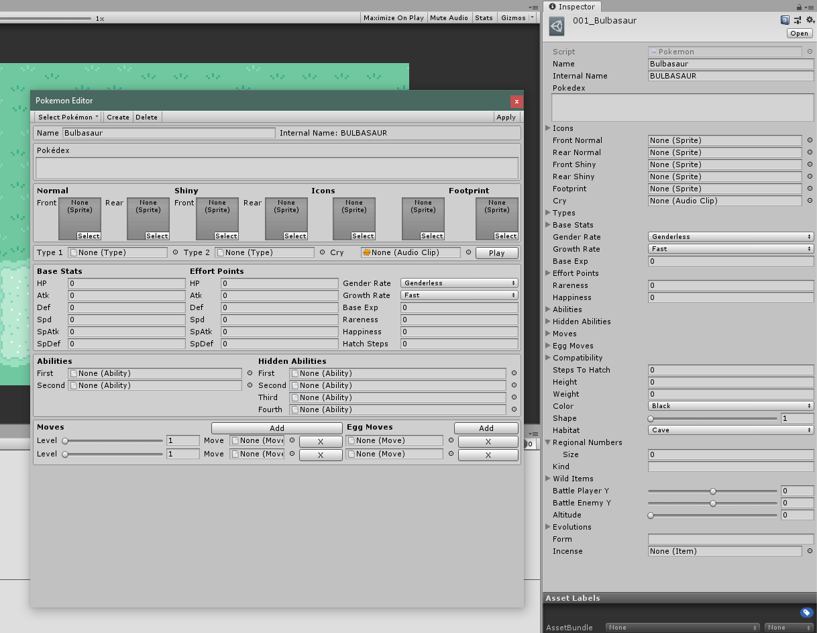Open object picker for Rear Normal sprite
The height and width of the screenshot is (633, 817).
coord(810,152)
